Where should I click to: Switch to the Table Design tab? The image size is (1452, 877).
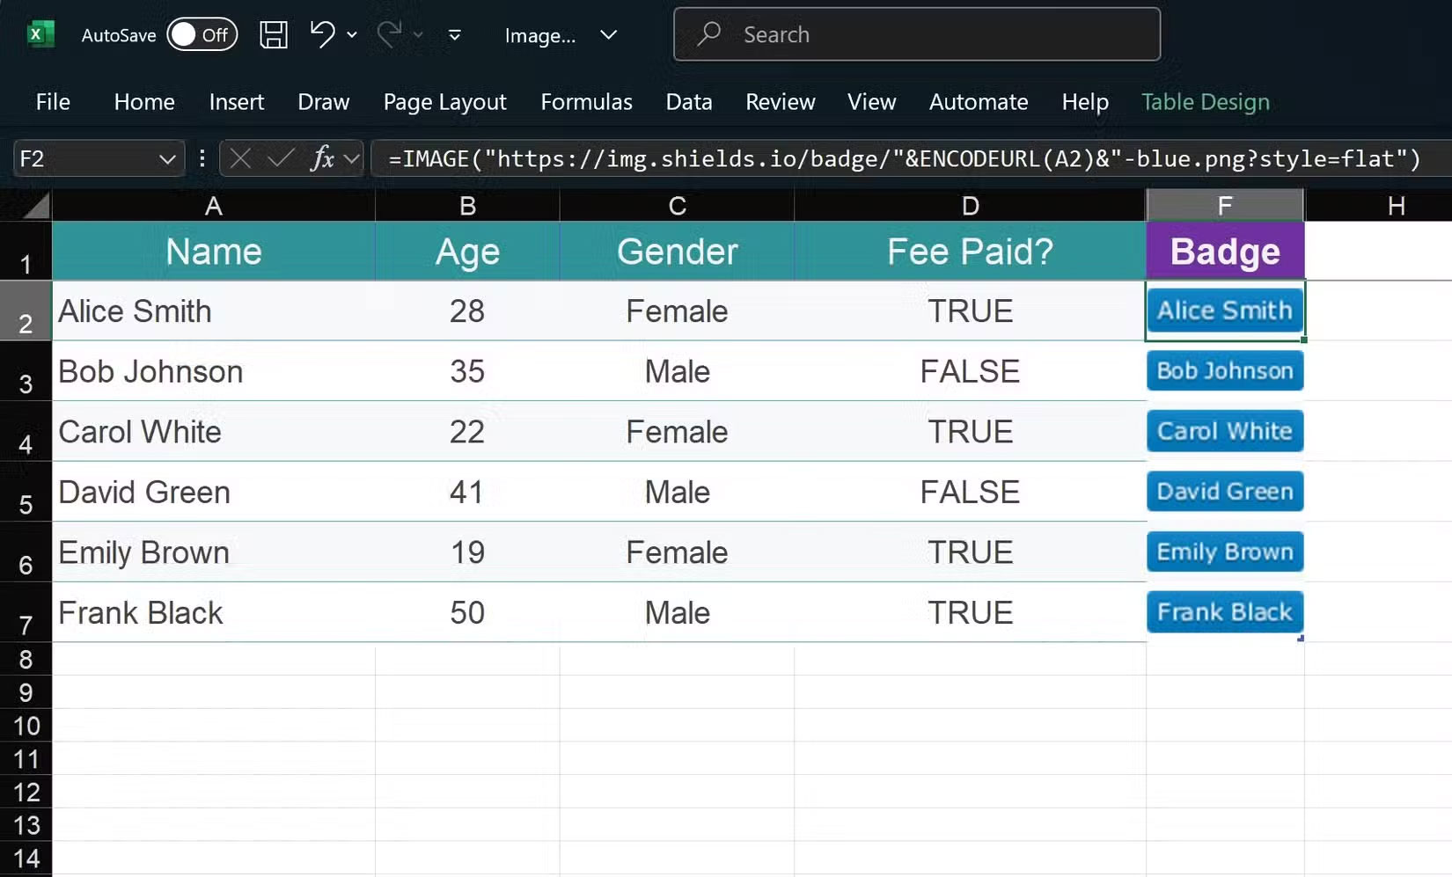tap(1205, 102)
